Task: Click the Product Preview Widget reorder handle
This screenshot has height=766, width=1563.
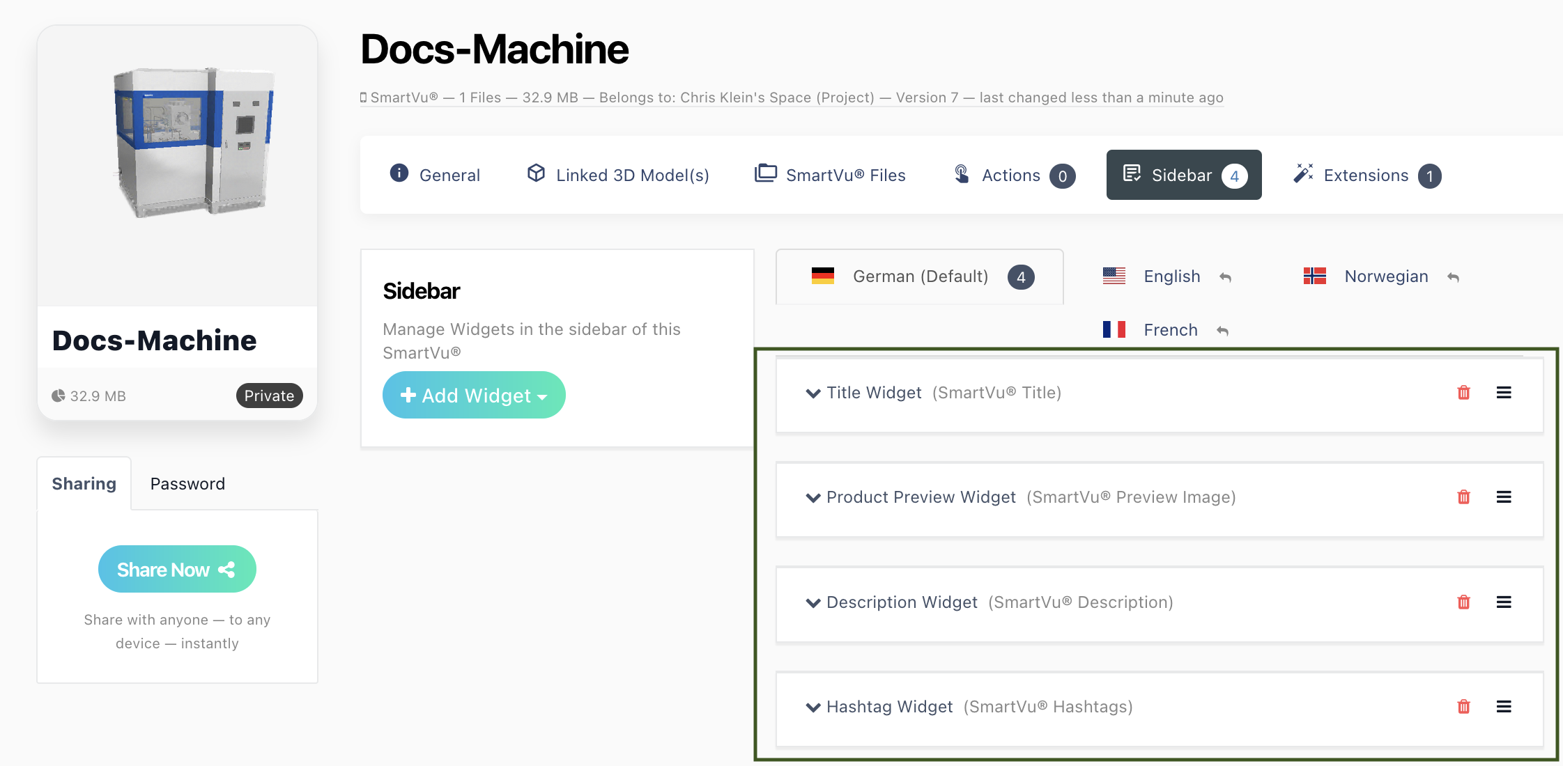Action: [1504, 497]
